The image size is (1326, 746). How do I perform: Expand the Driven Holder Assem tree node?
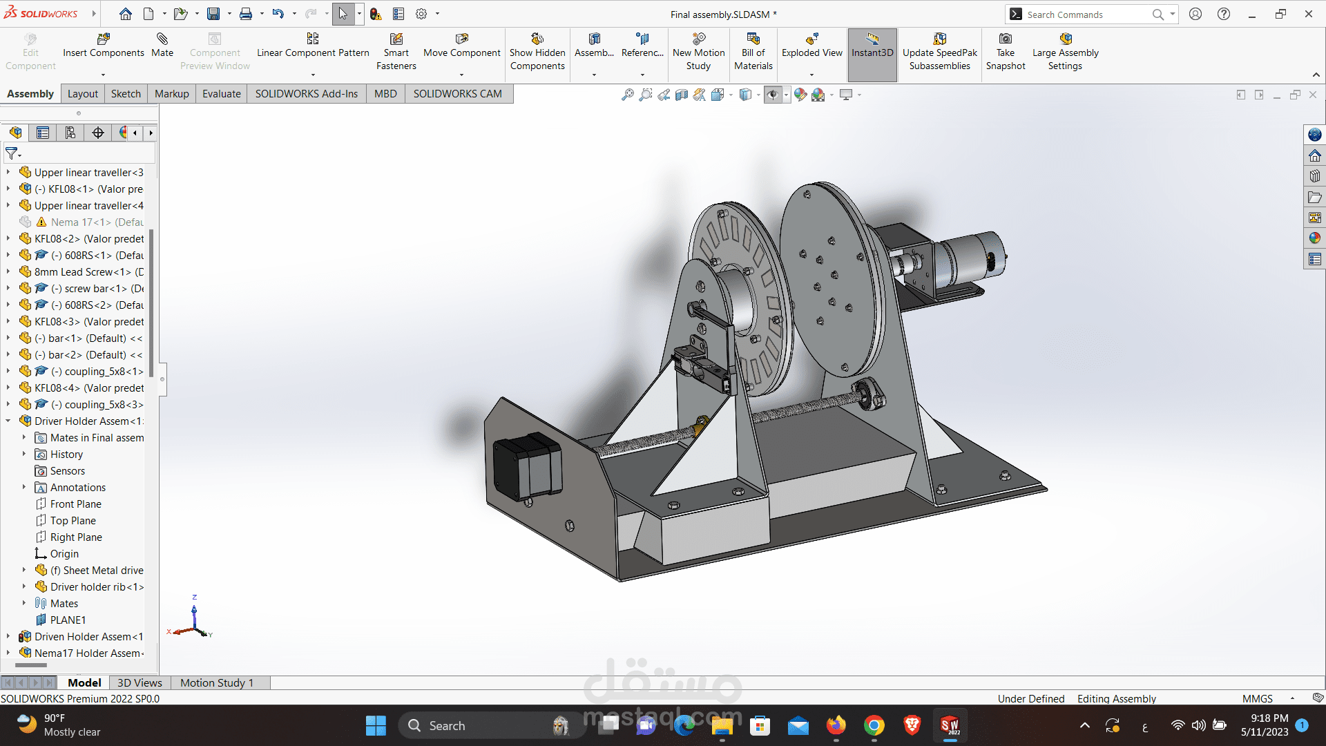(8, 636)
